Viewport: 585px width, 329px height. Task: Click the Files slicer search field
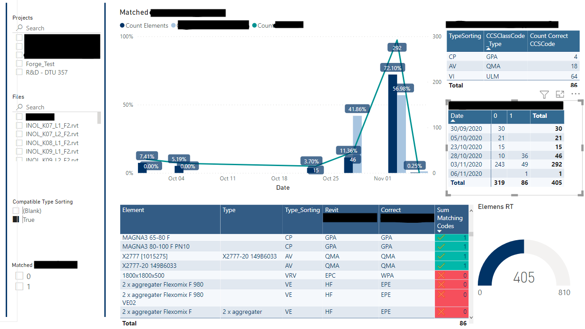[x=58, y=107]
